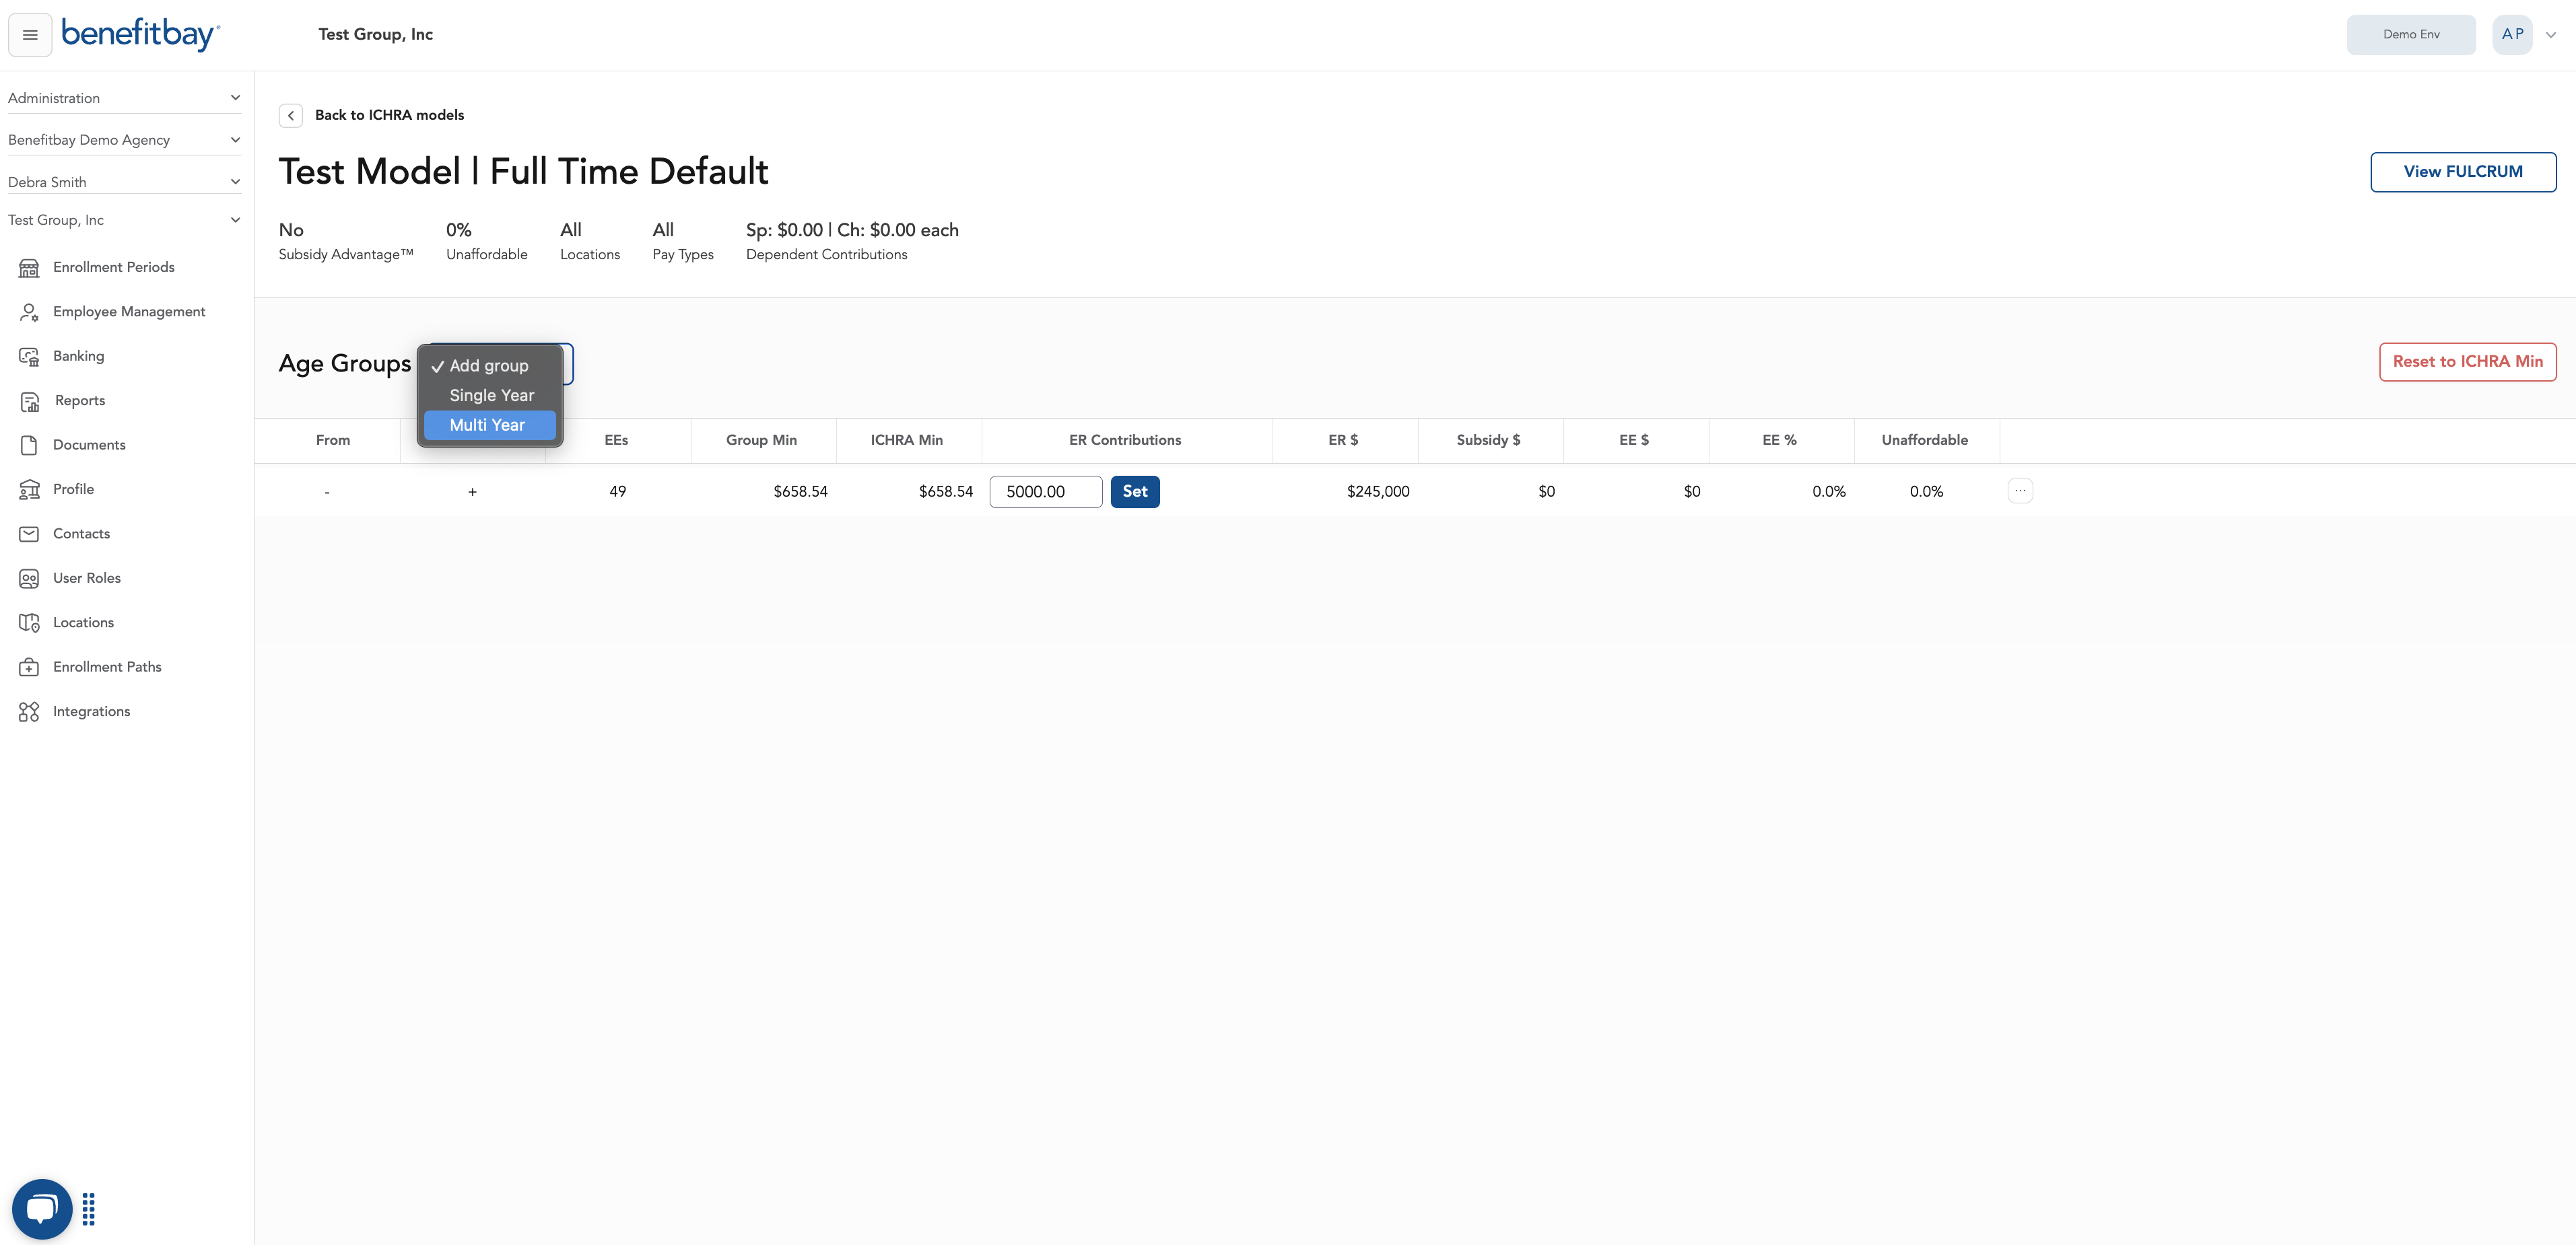Go to Enrollment Paths
This screenshot has height=1245, width=2576.
(107, 668)
